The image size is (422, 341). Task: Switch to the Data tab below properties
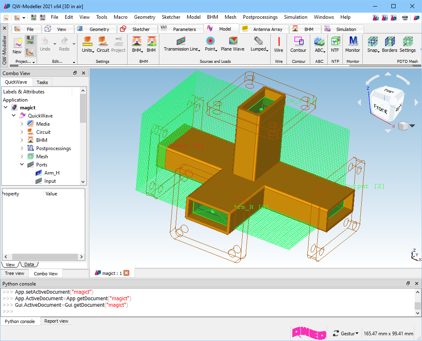click(29, 265)
